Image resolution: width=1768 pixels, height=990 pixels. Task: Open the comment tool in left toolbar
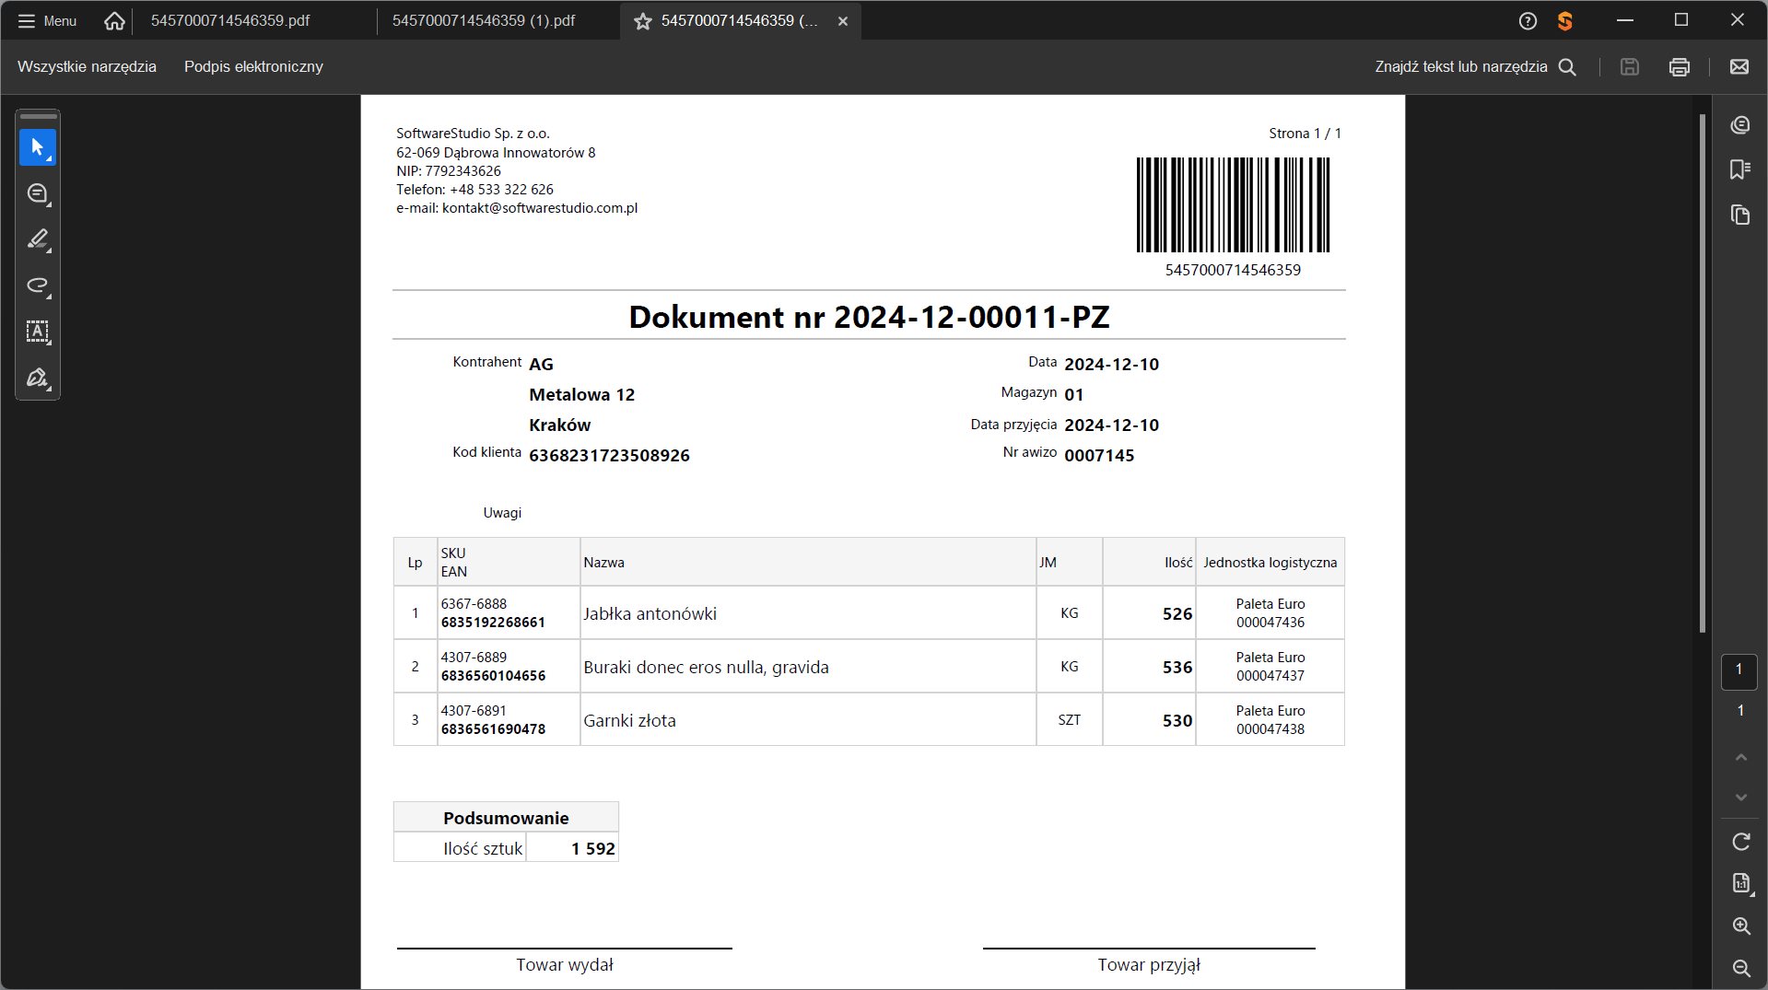tap(37, 193)
